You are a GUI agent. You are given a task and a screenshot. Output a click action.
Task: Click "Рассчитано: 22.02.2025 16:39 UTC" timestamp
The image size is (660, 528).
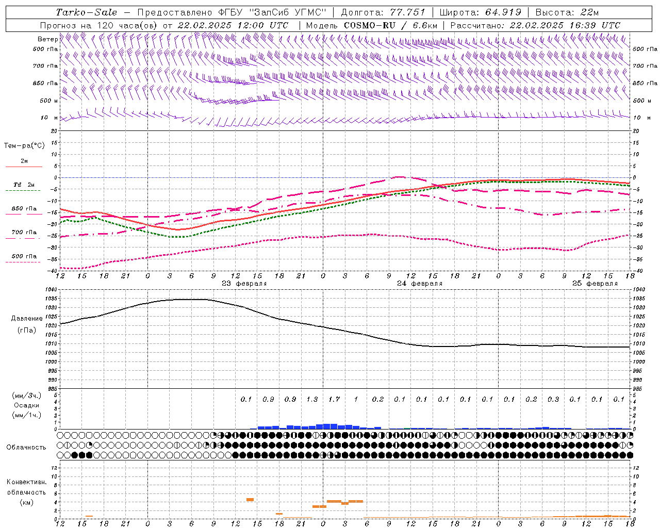click(535, 25)
